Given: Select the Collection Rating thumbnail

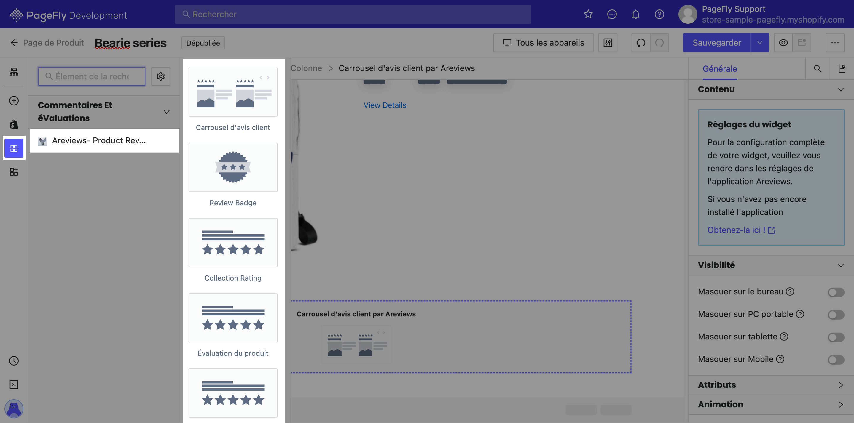Looking at the screenshot, I should coord(233,243).
